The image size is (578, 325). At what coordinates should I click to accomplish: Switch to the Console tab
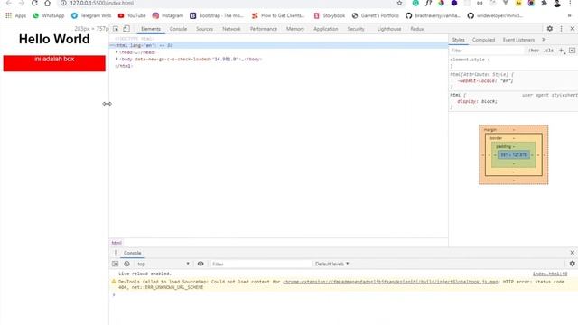[178, 29]
